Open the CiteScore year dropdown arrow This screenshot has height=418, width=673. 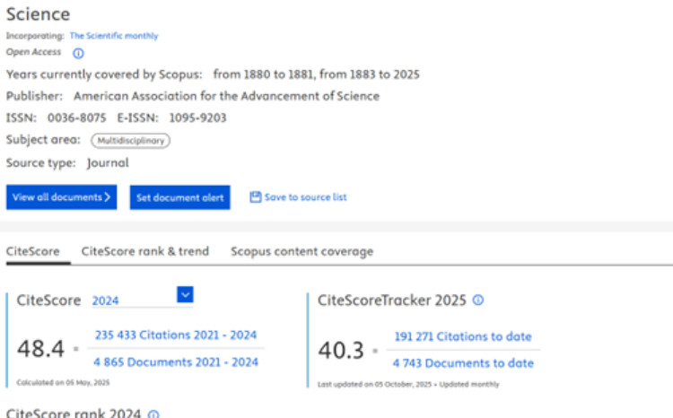click(x=186, y=294)
